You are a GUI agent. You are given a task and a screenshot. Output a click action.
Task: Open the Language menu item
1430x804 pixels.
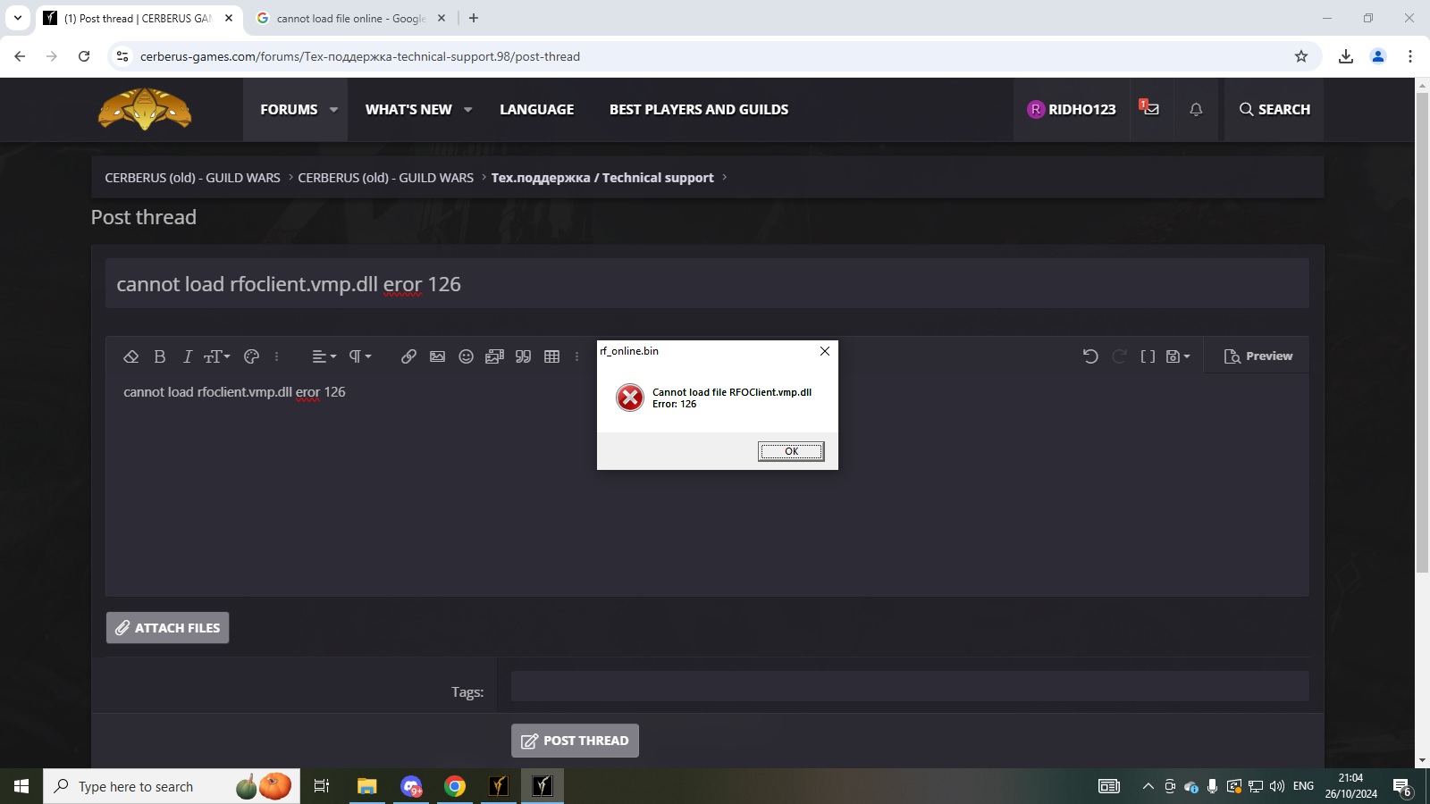[536, 109]
